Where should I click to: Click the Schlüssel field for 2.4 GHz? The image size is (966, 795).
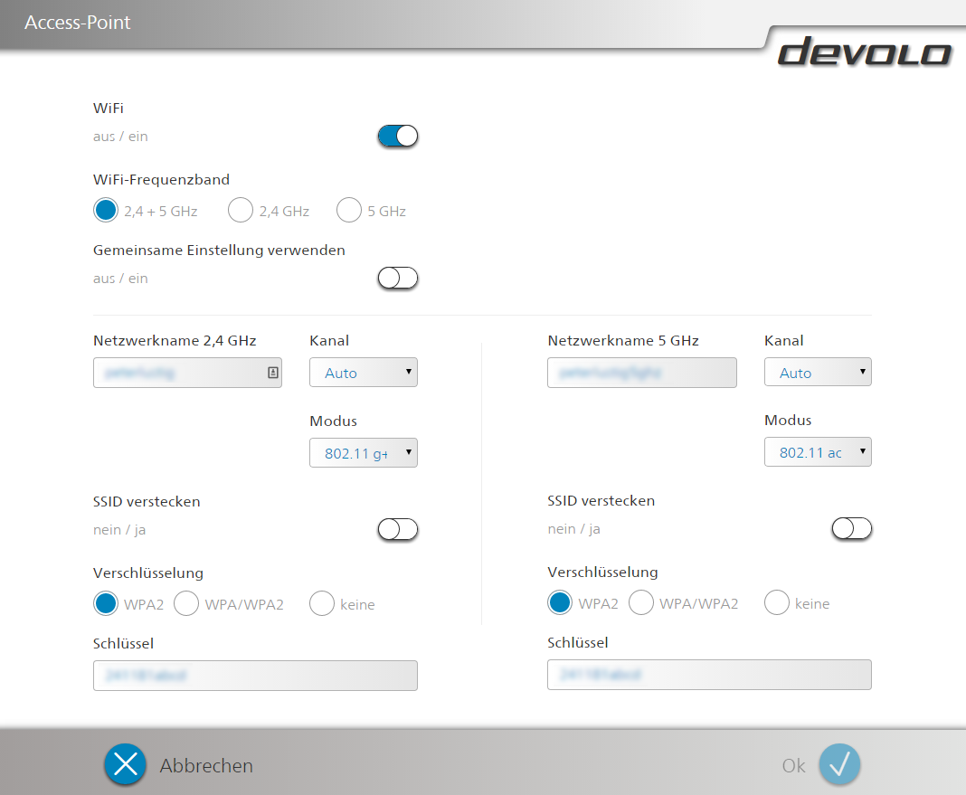pos(255,676)
